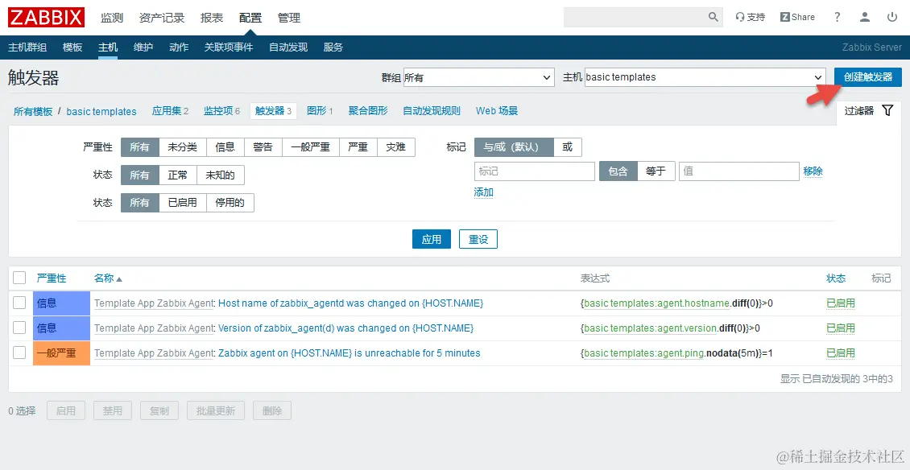Enable the 灾难 severity filter
Image resolution: width=910 pixels, height=470 pixels.
pos(395,147)
